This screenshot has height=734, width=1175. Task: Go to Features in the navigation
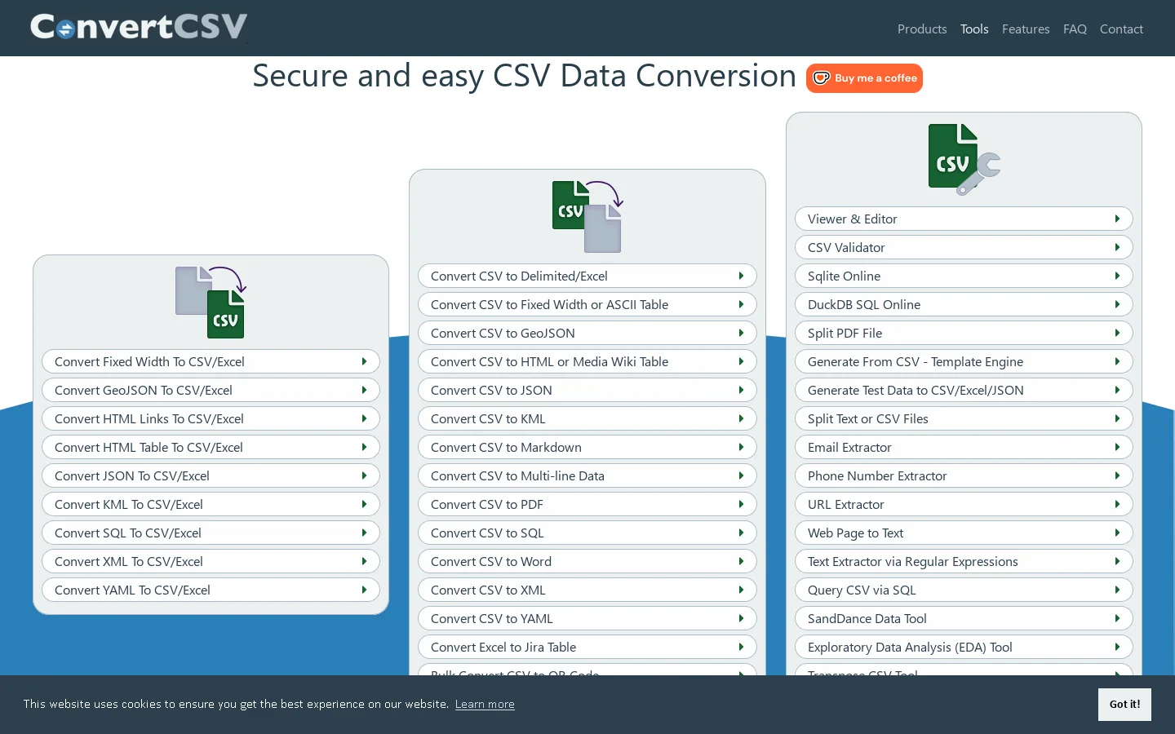pos(1026,29)
